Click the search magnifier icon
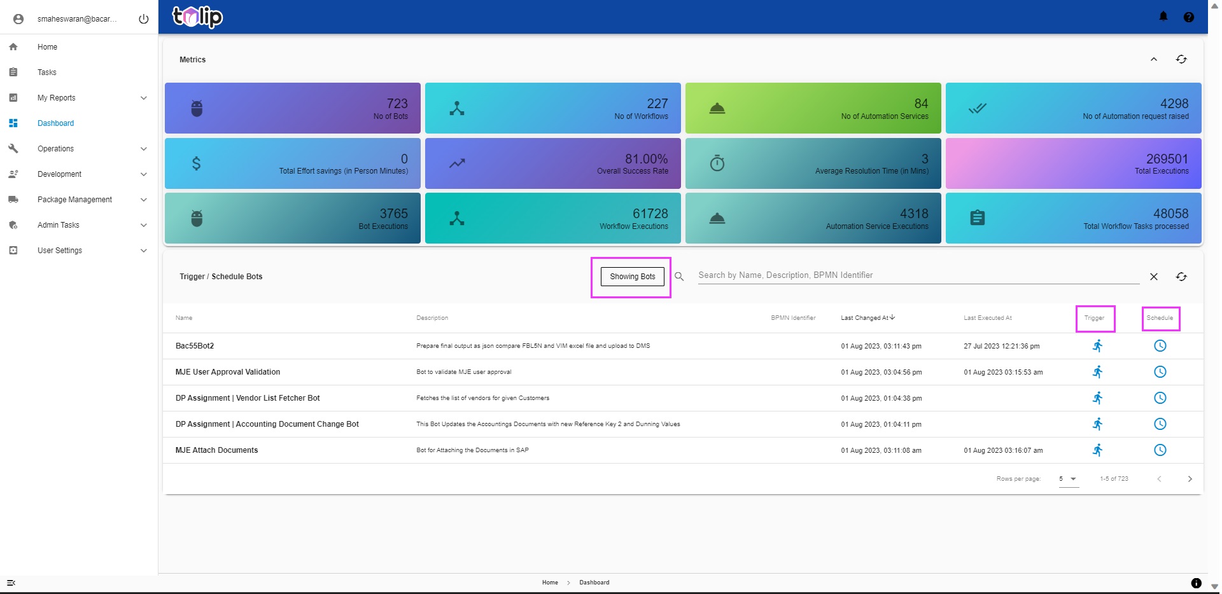Image resolution: width=1222 pixels, height=594 pixels. coord(679,277)
